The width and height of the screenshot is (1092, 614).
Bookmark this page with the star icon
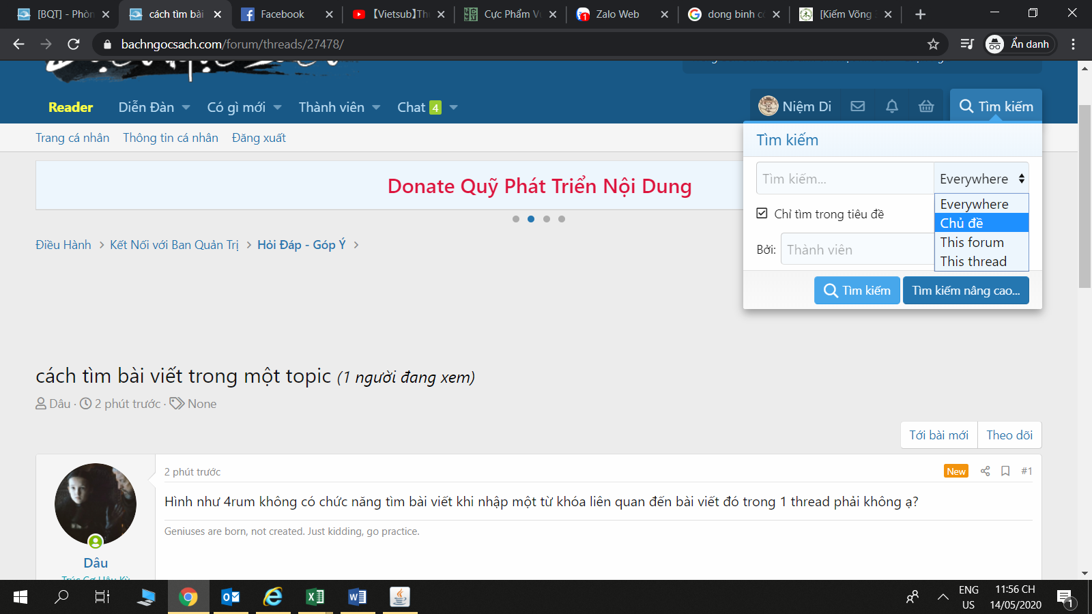(933, 44)
